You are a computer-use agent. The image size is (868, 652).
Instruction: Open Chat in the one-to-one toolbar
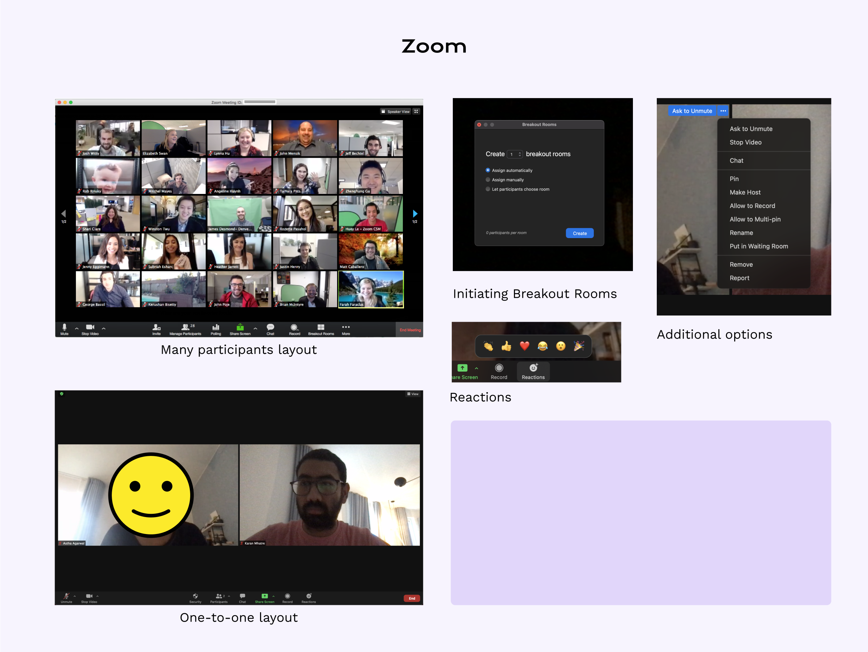click(243, 598)
